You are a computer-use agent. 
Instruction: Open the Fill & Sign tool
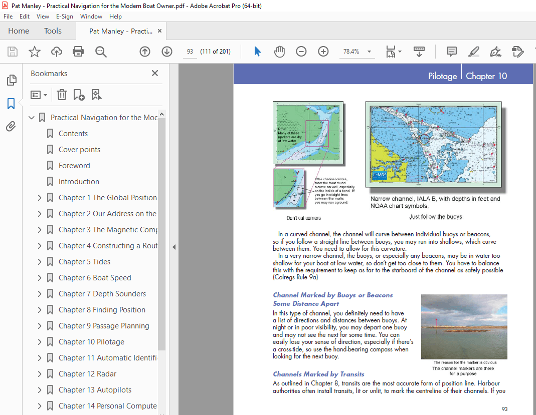tap(495, 52)
